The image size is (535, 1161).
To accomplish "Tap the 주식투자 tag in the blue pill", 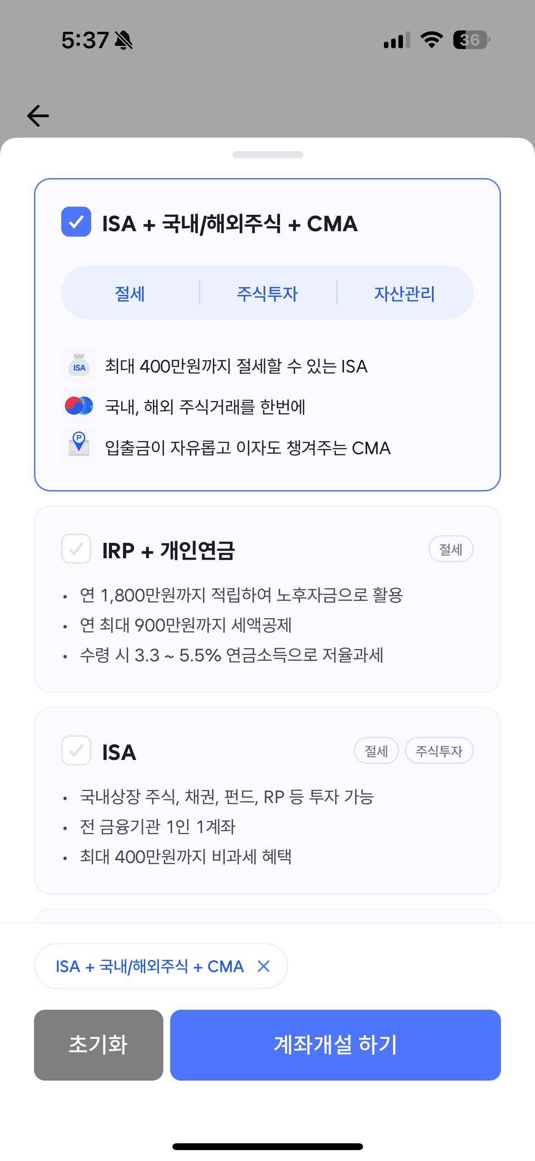I will 268,293.
